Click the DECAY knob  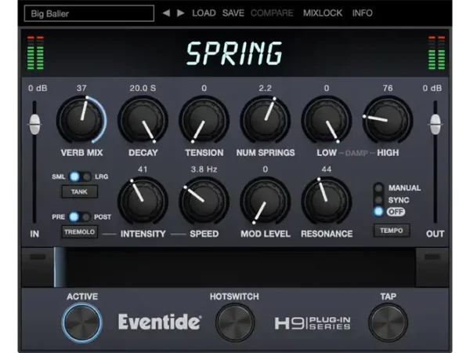143,120
